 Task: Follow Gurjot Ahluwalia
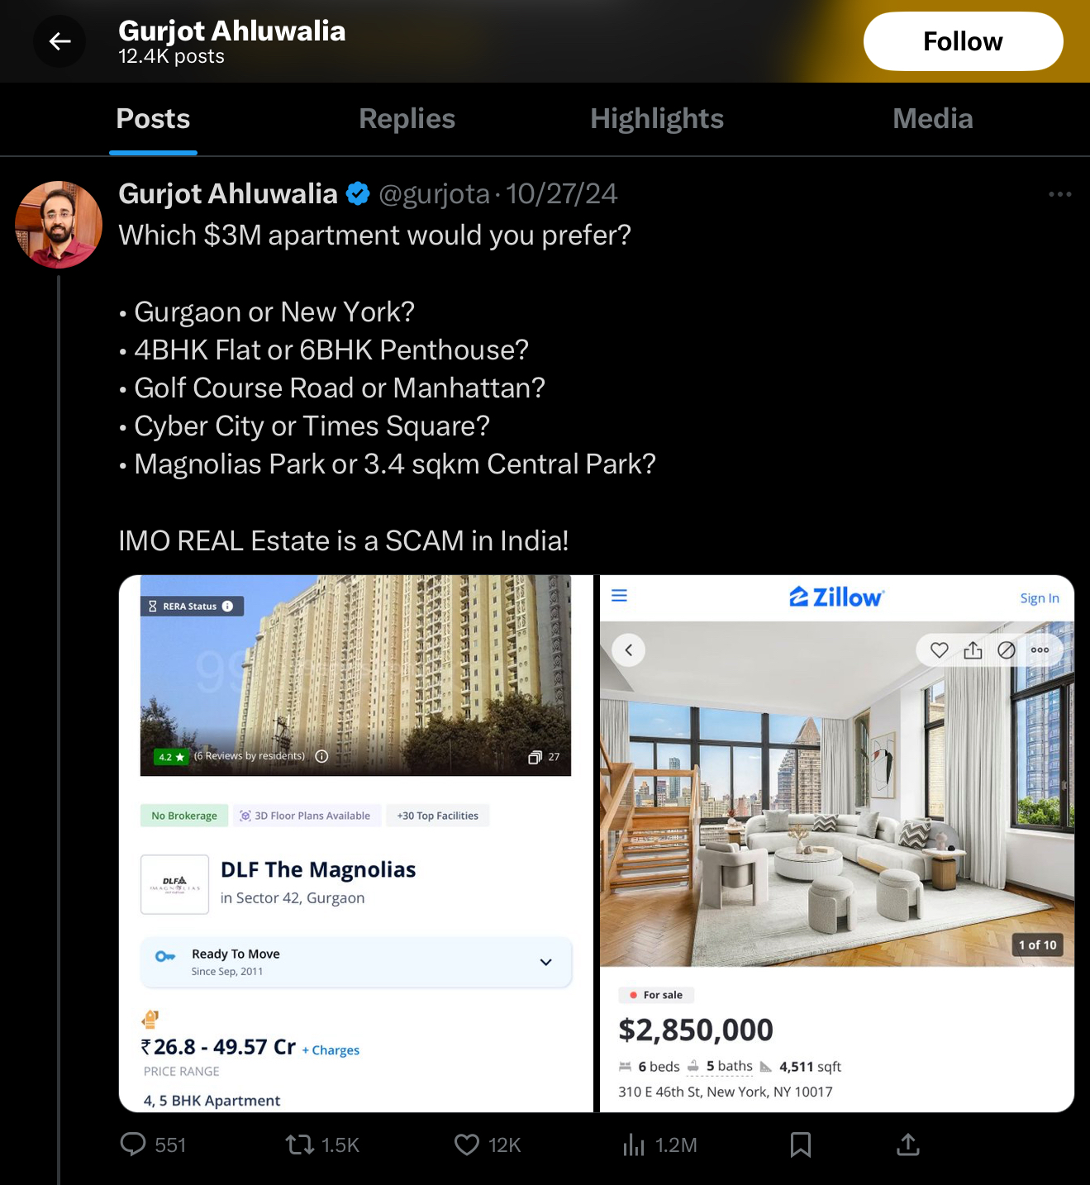point(963,41)
